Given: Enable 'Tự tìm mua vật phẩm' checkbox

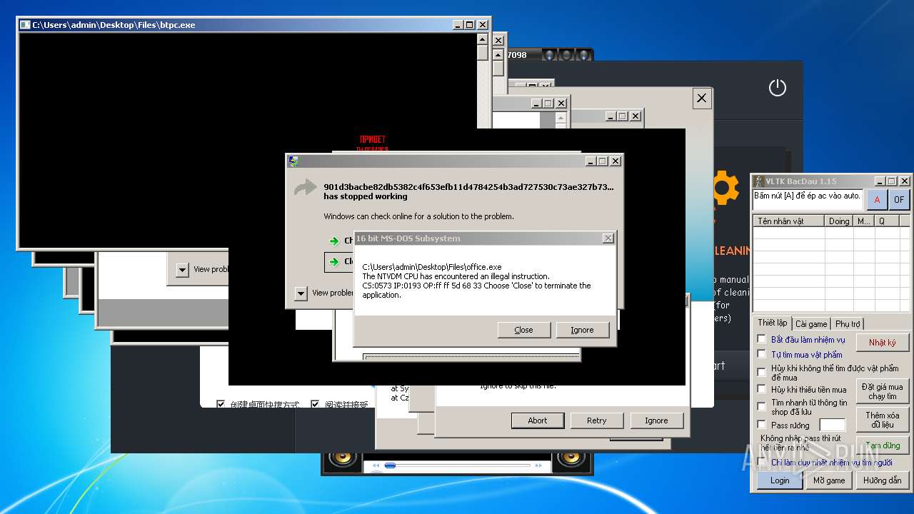Looking at the screenshot, I should click(761, 354).
